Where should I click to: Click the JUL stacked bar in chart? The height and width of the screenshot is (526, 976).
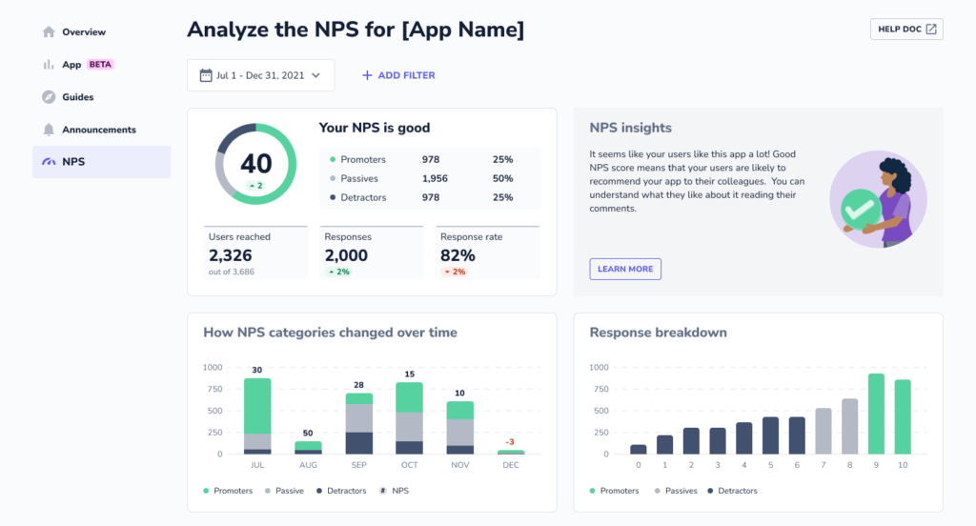[257, 416]
